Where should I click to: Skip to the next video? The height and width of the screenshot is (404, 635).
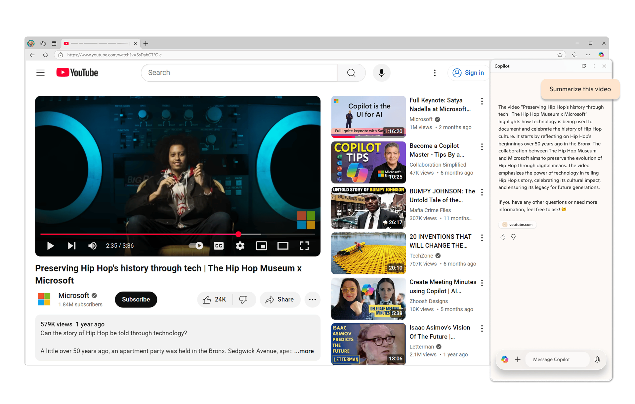pos(72,246)
